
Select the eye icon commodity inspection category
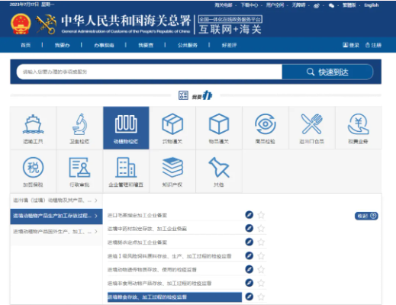266,128
